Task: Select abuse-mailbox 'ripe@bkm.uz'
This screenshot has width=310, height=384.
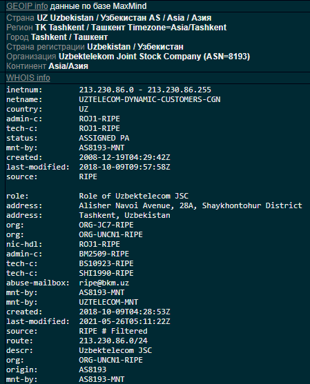Action: [104, 283]
